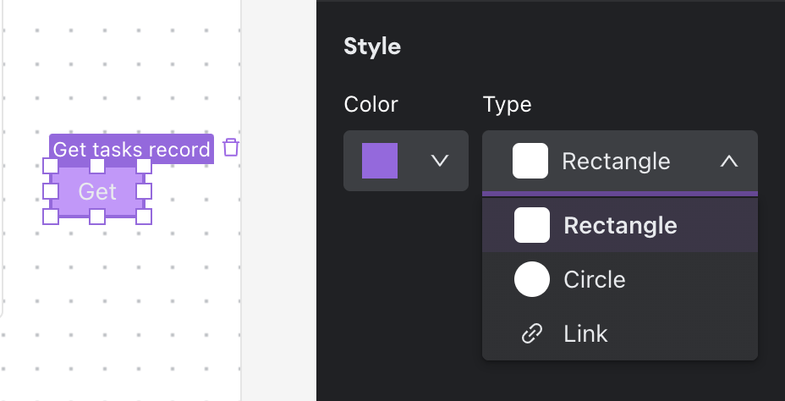785x401 pixels.
Task: Collapse the Type dropdown using the up chevron
Action: [728, 161]
